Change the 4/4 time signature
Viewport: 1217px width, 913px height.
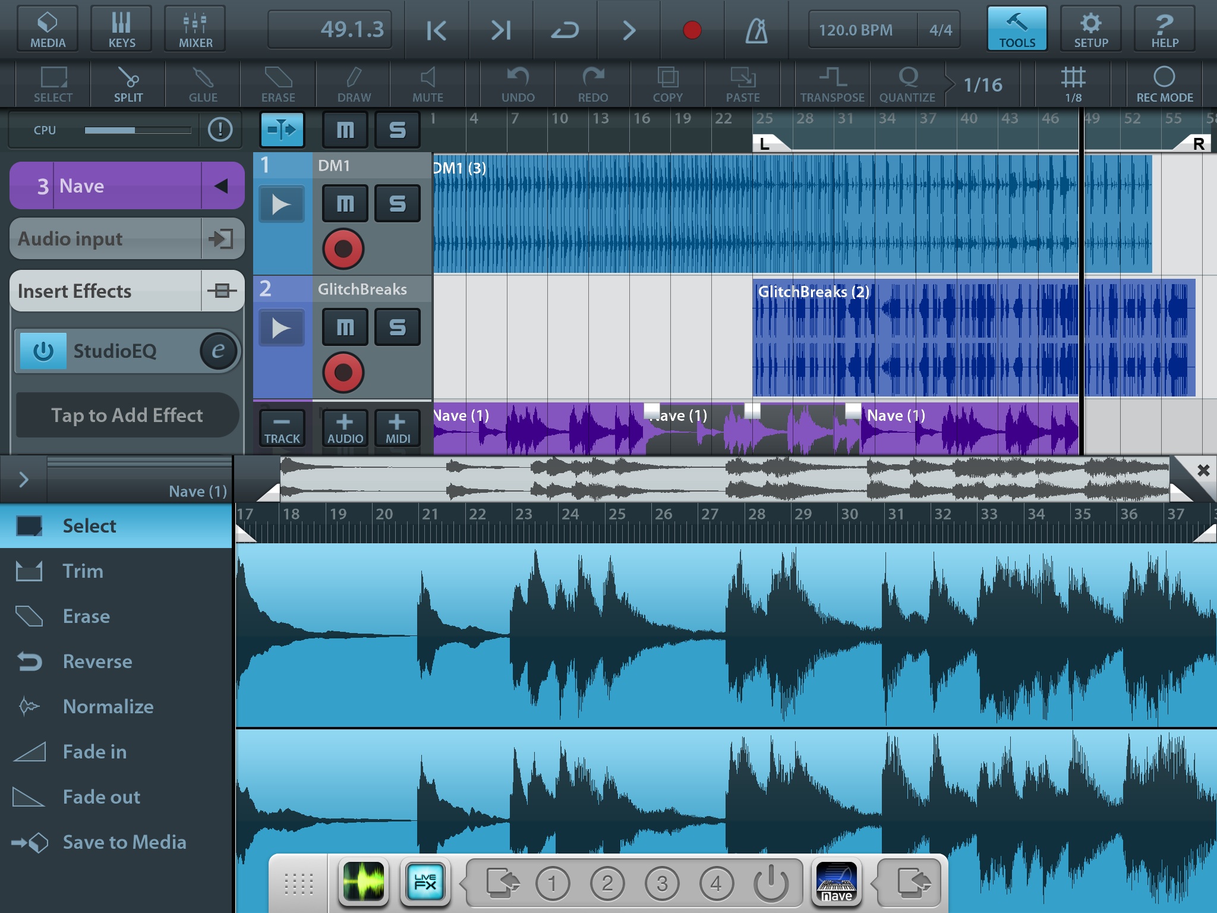click(940, 30)
